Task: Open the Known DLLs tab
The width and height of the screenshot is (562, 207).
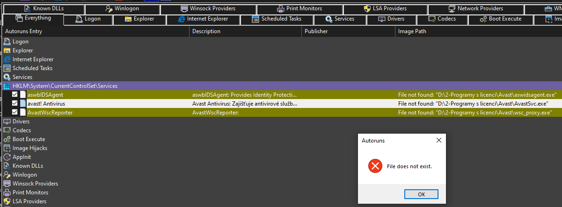Action: pos(44,9)
